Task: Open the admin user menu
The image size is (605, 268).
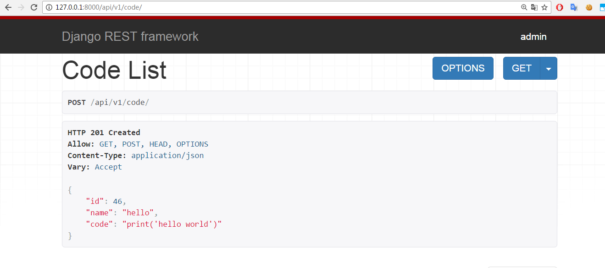Action: (533, 37)
